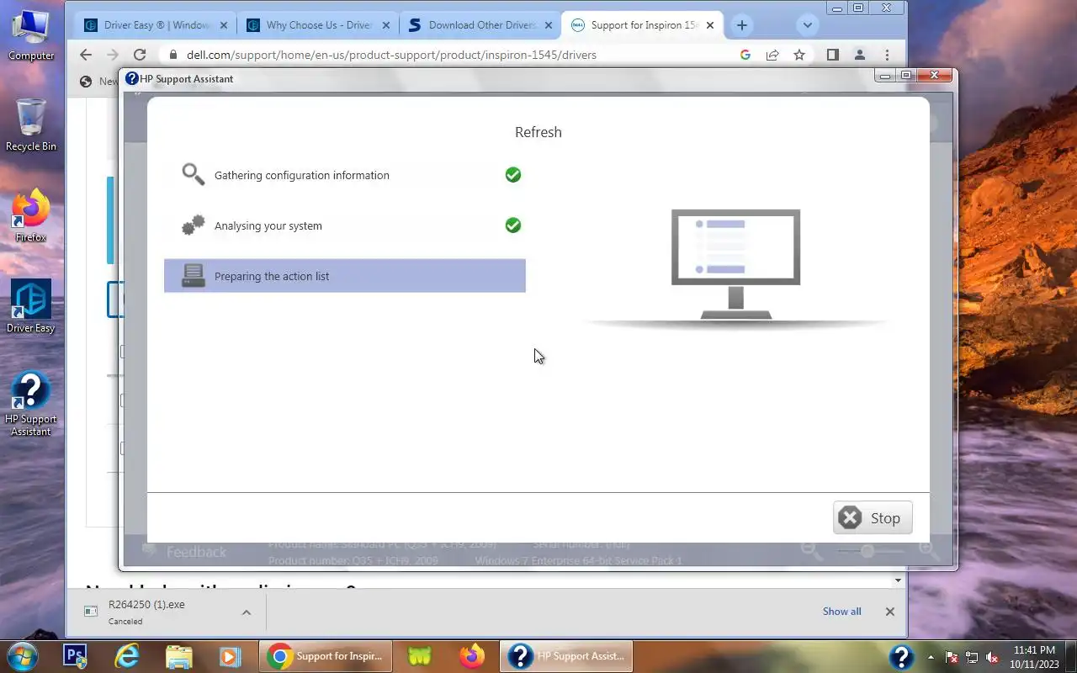Click the R264250 (1).exe download item
Screen dimensions: 1077x673
(156, 612)
